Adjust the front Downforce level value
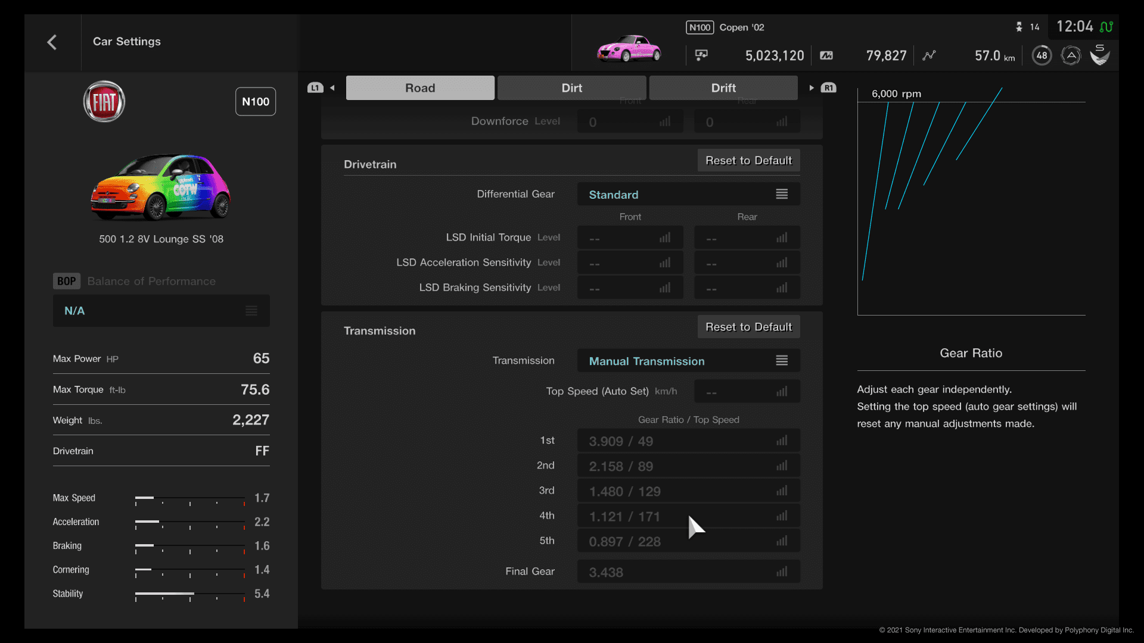This screenshot has height=643, width=1144. [630, 121]
